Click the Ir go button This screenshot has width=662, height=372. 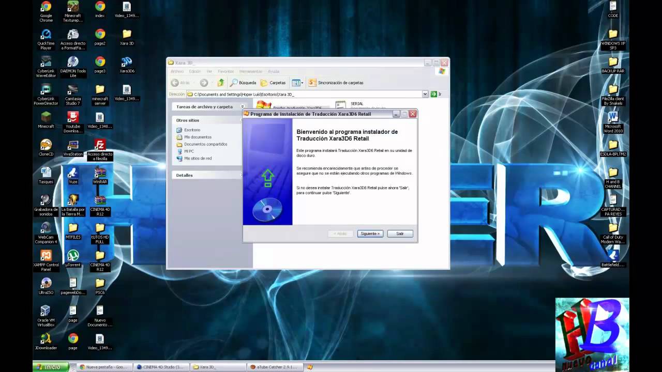pos(436,94)
